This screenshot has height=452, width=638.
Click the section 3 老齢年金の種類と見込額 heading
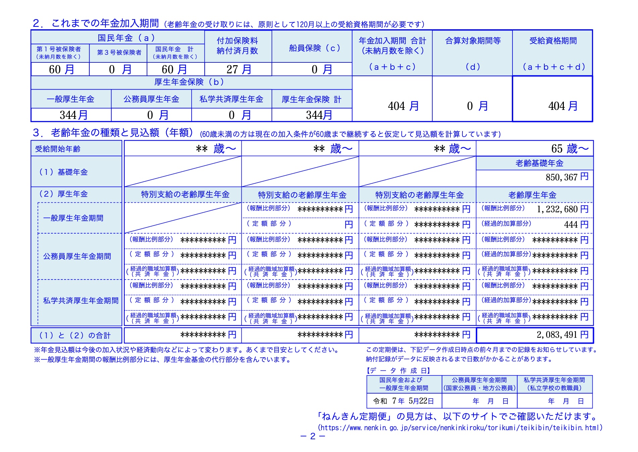113,133
